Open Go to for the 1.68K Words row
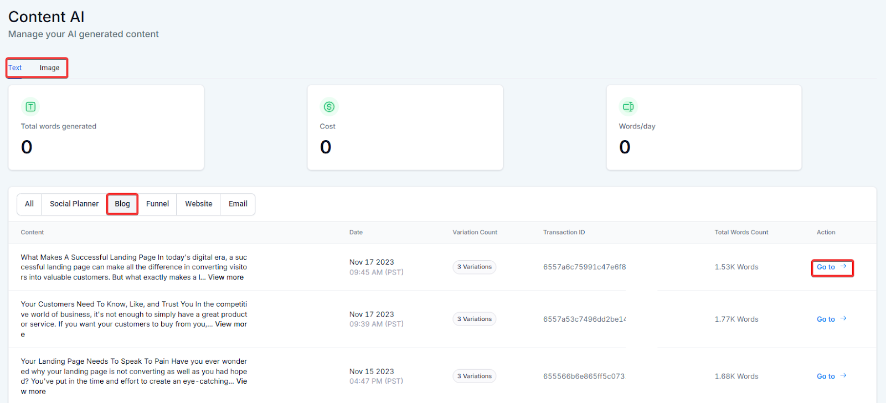The width and height of the screenshot is (886, 403). point(832,376)
